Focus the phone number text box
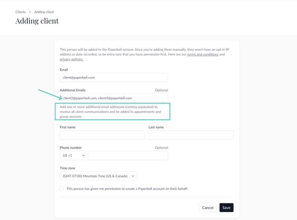The width and height of the screenshot is (297, 220). pyautogui.click(x=128, y=155)
